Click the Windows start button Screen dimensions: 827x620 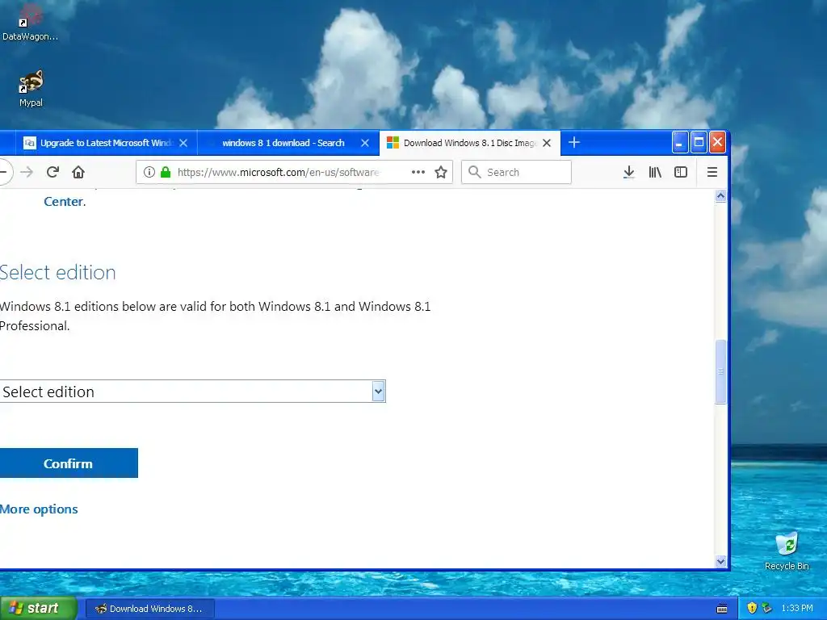pyautogui.click(x=39, y=609)
